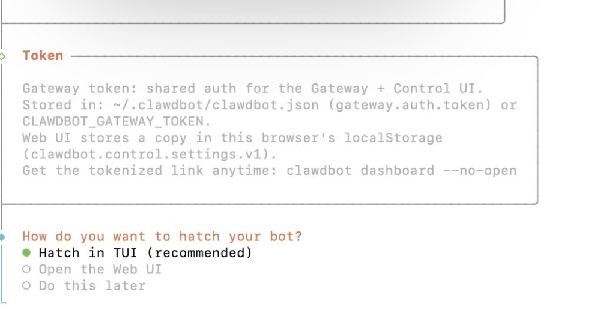Click the Gateway token description line

coord(252,89)
